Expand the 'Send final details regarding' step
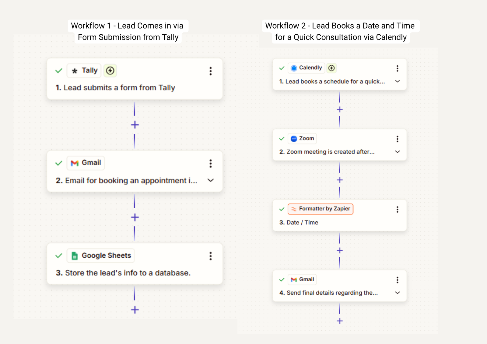The width and height of the screenshot is (487, 344). point(398,293)
